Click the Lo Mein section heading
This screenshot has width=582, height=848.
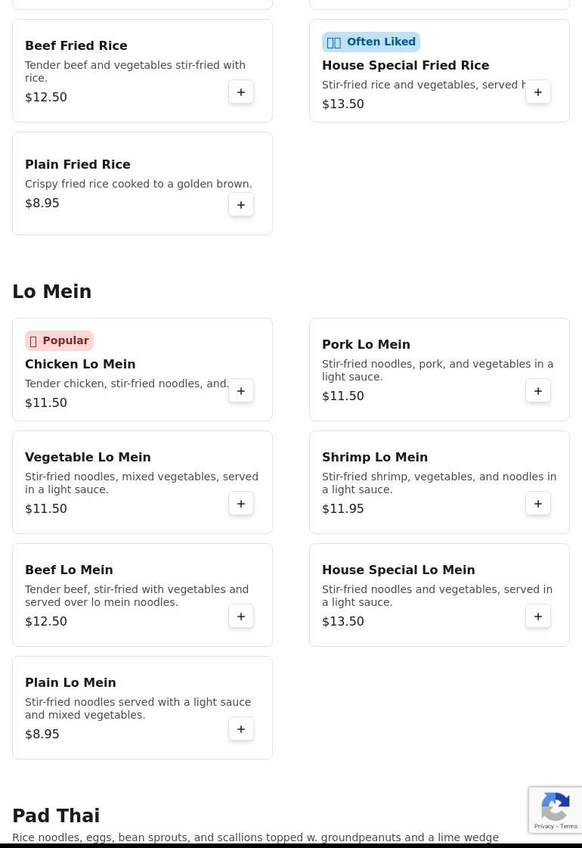pos(51,291)
